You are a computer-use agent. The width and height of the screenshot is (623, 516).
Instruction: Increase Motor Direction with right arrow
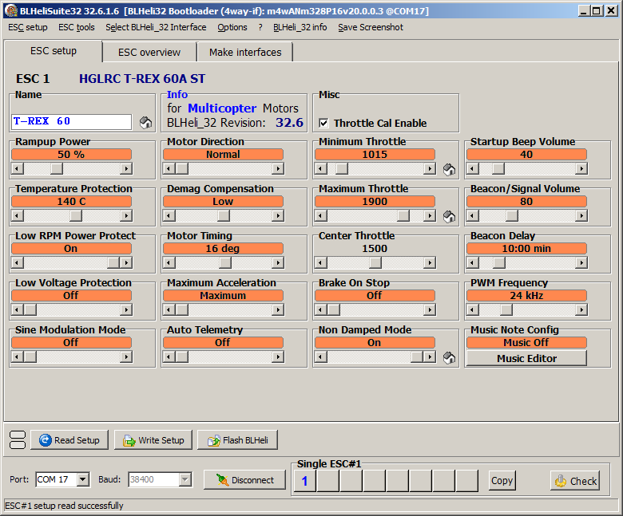pos(278,169)
